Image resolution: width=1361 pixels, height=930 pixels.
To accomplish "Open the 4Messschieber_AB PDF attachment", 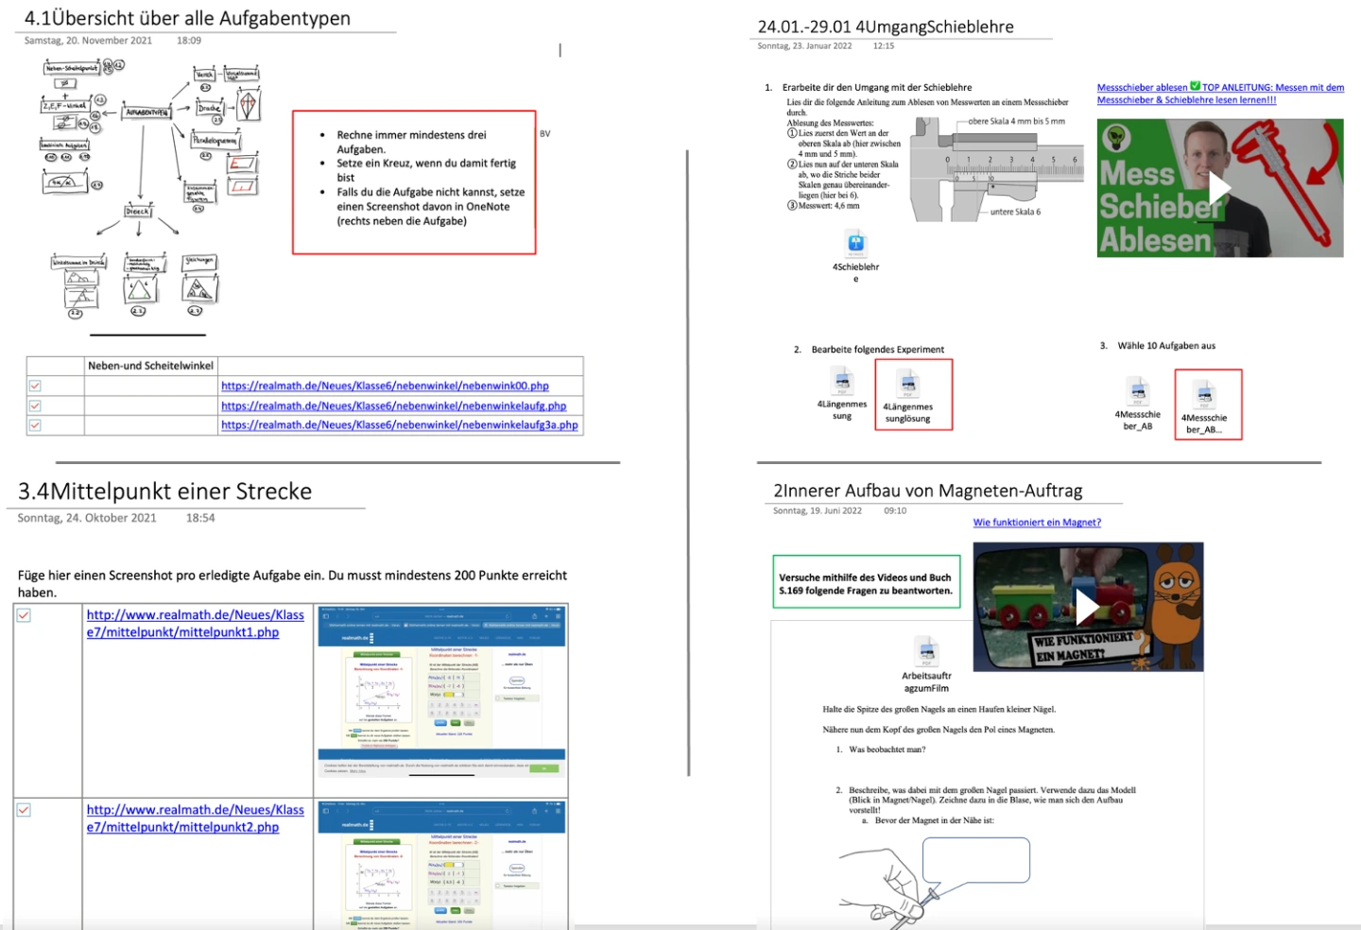I will pyautogui.click(x=1138, y=391).
